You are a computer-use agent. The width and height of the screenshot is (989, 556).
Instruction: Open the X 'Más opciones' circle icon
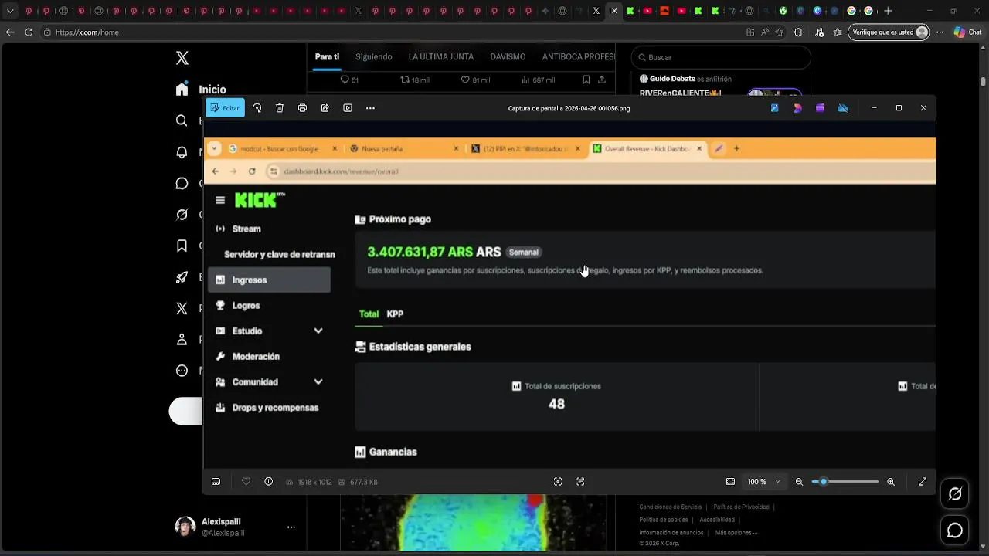tap(182, 371)
